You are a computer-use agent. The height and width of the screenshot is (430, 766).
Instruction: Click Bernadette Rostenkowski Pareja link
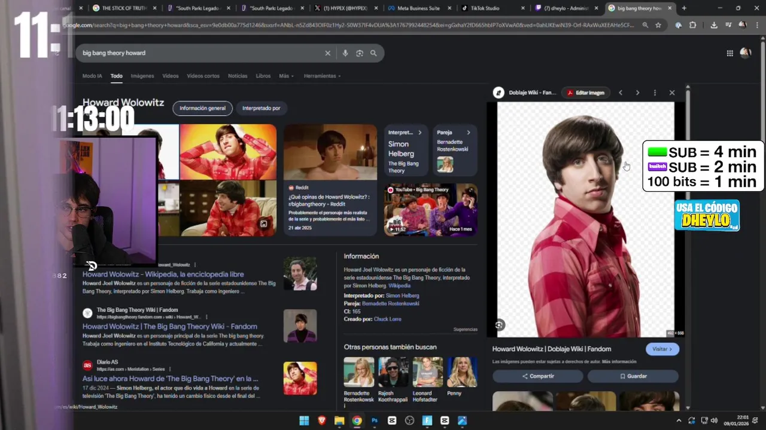[391, 303]
